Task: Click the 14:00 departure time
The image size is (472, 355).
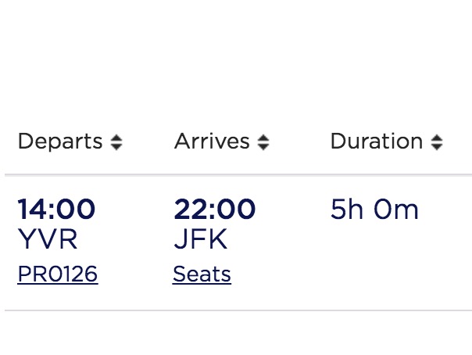Action: 56,209
